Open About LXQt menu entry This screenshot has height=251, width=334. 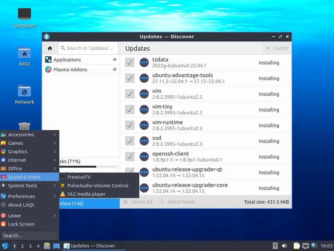pyautogui.click(x=30, y=205)
